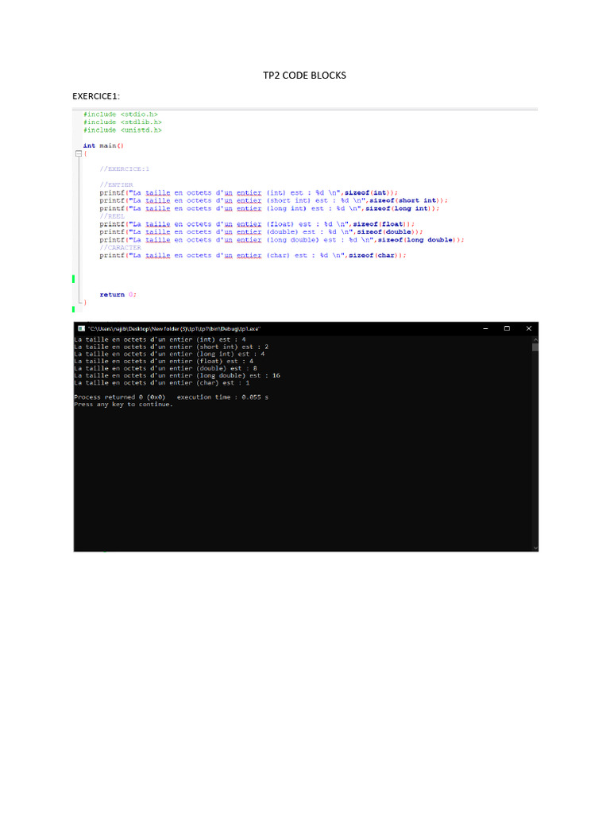Click the printf line with sizeof(float)
Viewport: 610px width, 814px height.
[x=257, y=223]
